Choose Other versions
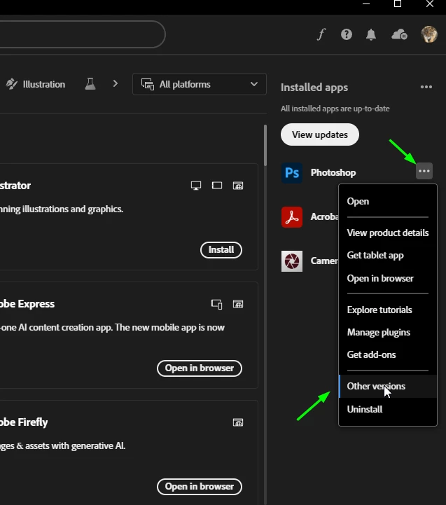 click(388, 386)
